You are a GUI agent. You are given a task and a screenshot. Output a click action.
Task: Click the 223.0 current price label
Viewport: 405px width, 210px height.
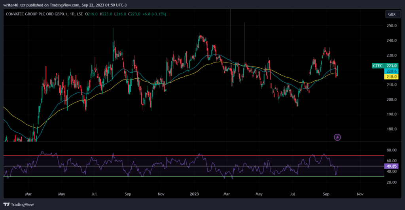(391, 66)
